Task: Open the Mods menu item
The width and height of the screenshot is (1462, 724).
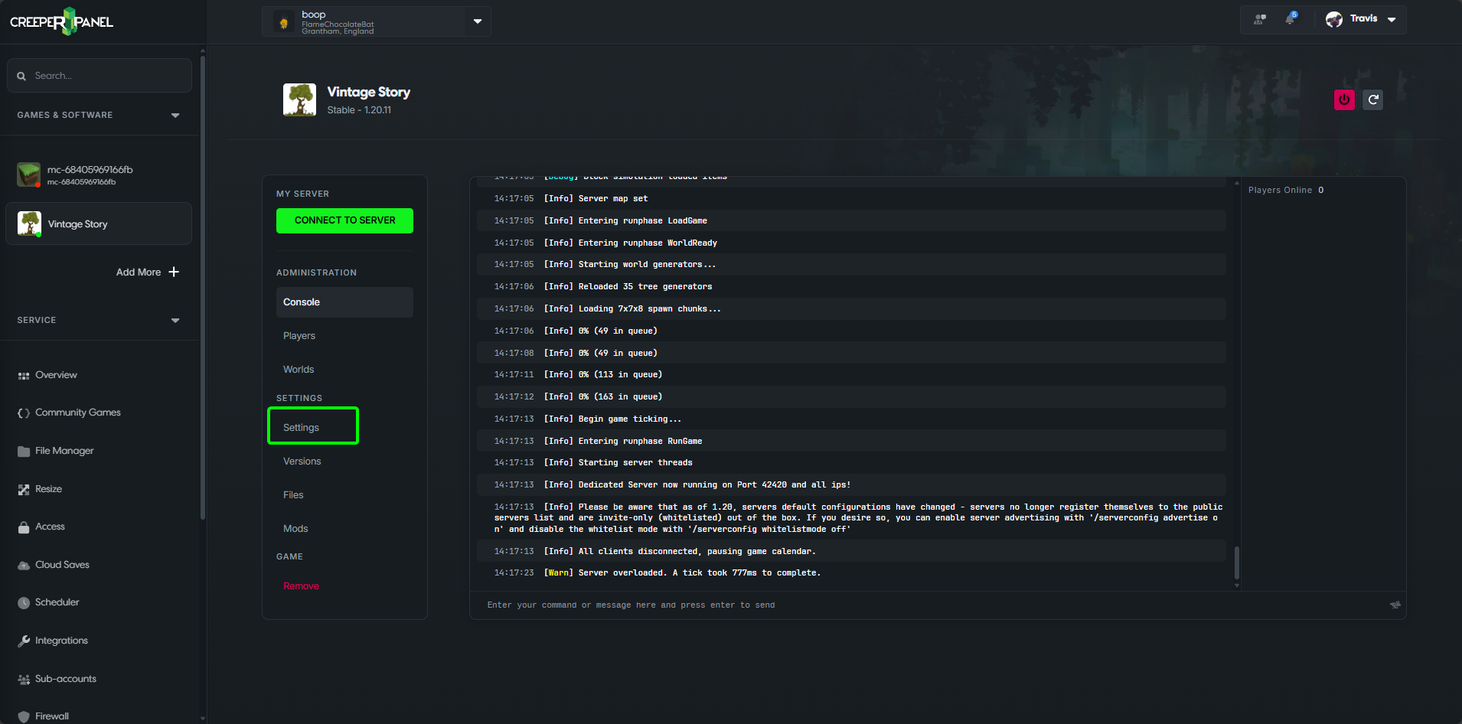Action: [295, 529]
